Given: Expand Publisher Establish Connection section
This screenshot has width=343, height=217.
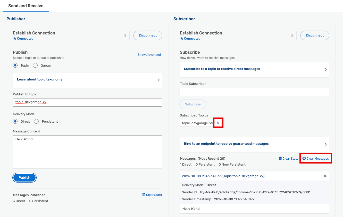Looking at the screenshot, I should tap(125, 35).
